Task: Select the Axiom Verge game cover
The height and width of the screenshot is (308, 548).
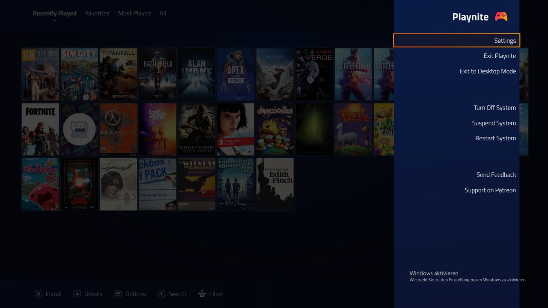Action: (314, 74)
